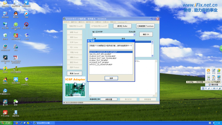The image size is (222, 125).
Task: Open the 百度云管家 desktop icon
Action: 16,81
